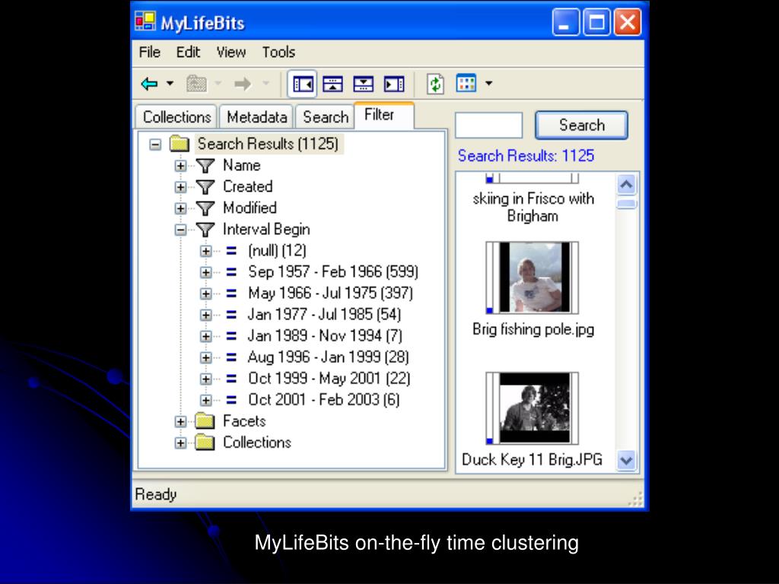Toggle the left pane layout button
Image resolution: width=779 pixels, height=584 pixels.
(x=303, y=84)
